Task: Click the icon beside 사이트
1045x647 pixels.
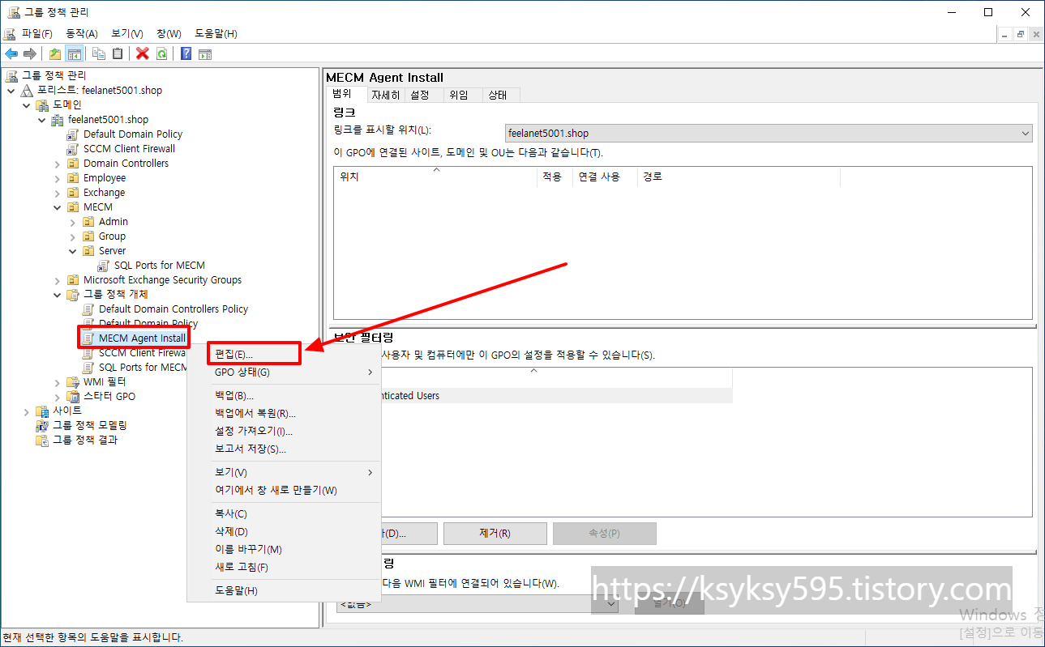Action: coord(42,411)
